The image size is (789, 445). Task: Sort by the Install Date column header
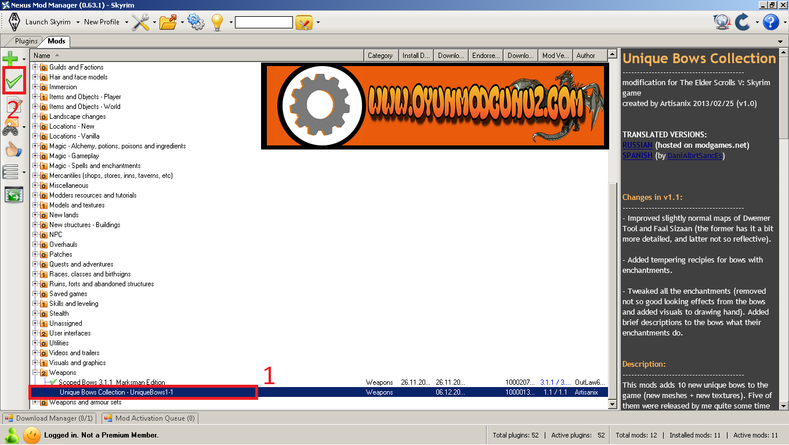pos(415,56)
